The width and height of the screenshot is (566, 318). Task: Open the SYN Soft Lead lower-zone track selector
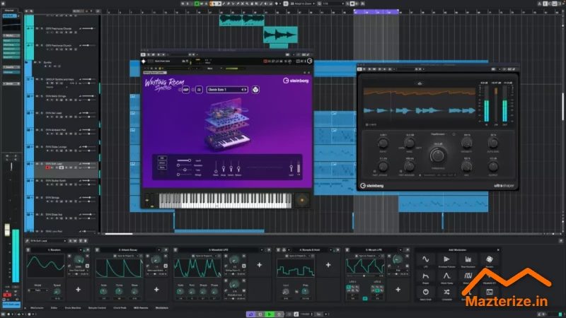point(48,241)
